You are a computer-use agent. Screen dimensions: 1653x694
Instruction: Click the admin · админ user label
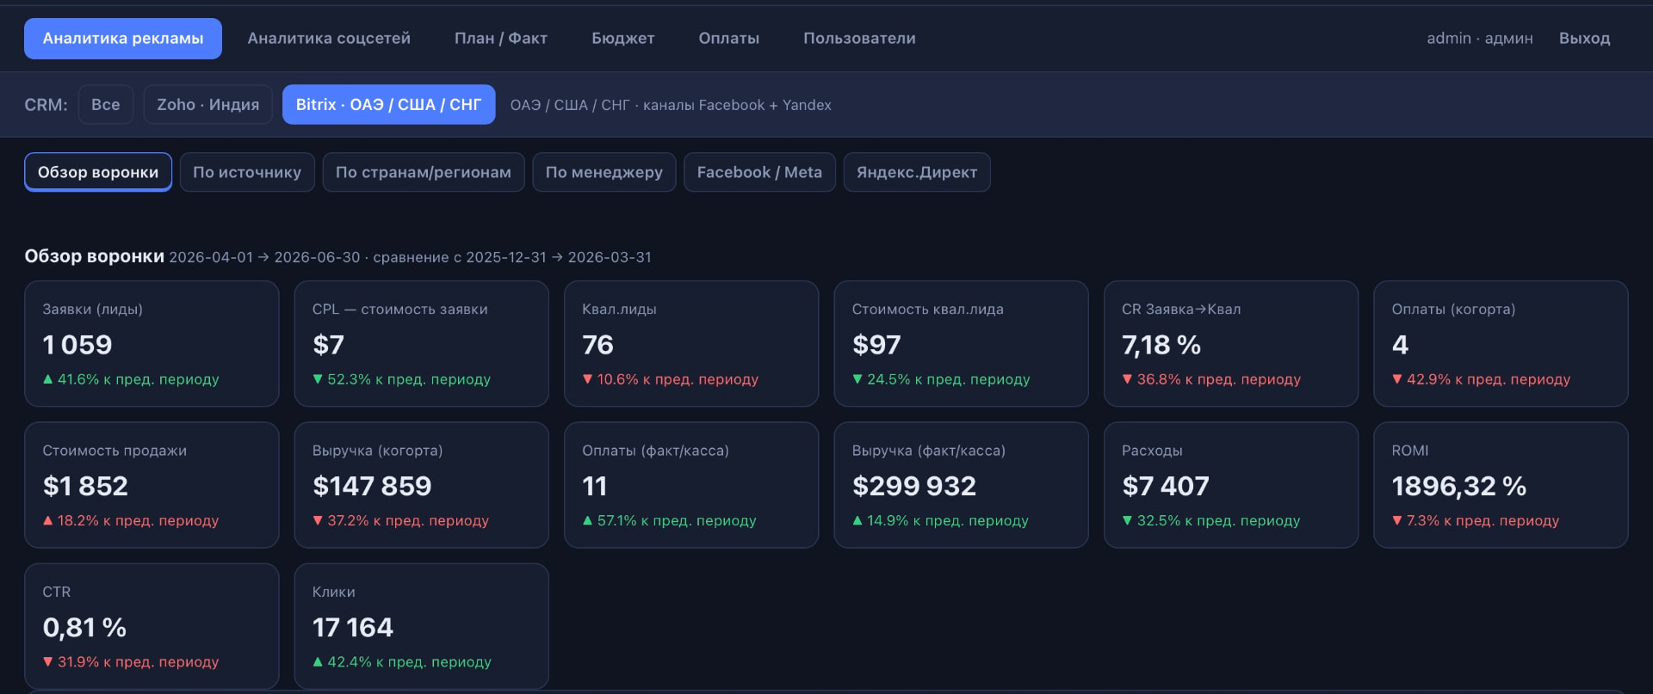(x=1480, y=39)
